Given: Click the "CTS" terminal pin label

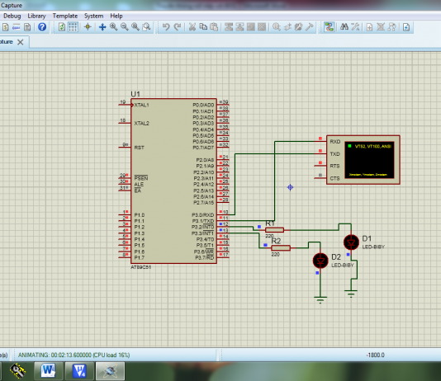Looking at the screenshot, I should point(334,179).
